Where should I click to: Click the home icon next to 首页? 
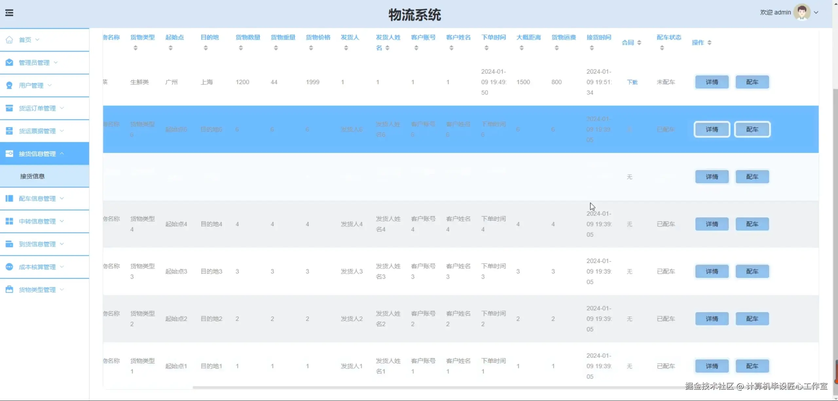click(x=9, y=40)
